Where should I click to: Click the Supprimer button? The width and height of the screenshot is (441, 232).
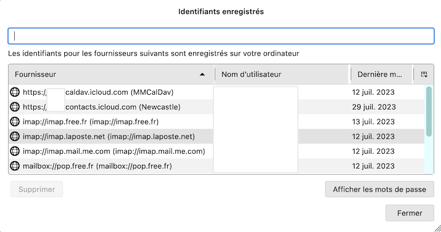[36, 190]
